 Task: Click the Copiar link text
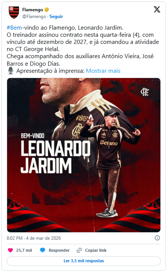[96, 250]
